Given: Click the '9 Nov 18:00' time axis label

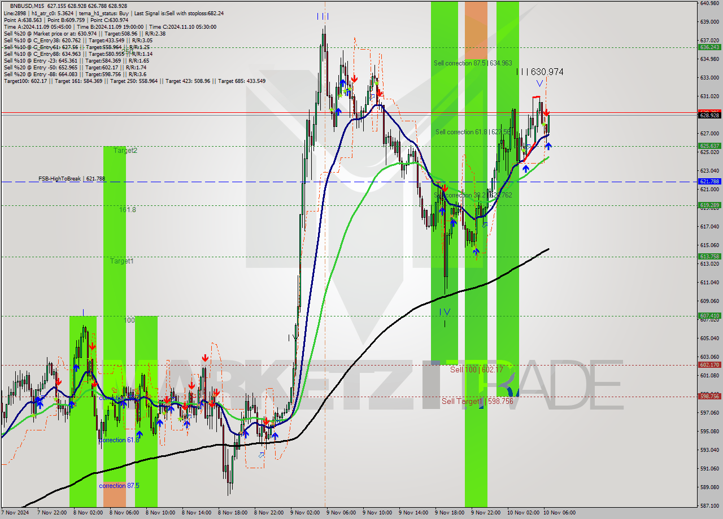Looking at the screenshot, I should point(450,513).
